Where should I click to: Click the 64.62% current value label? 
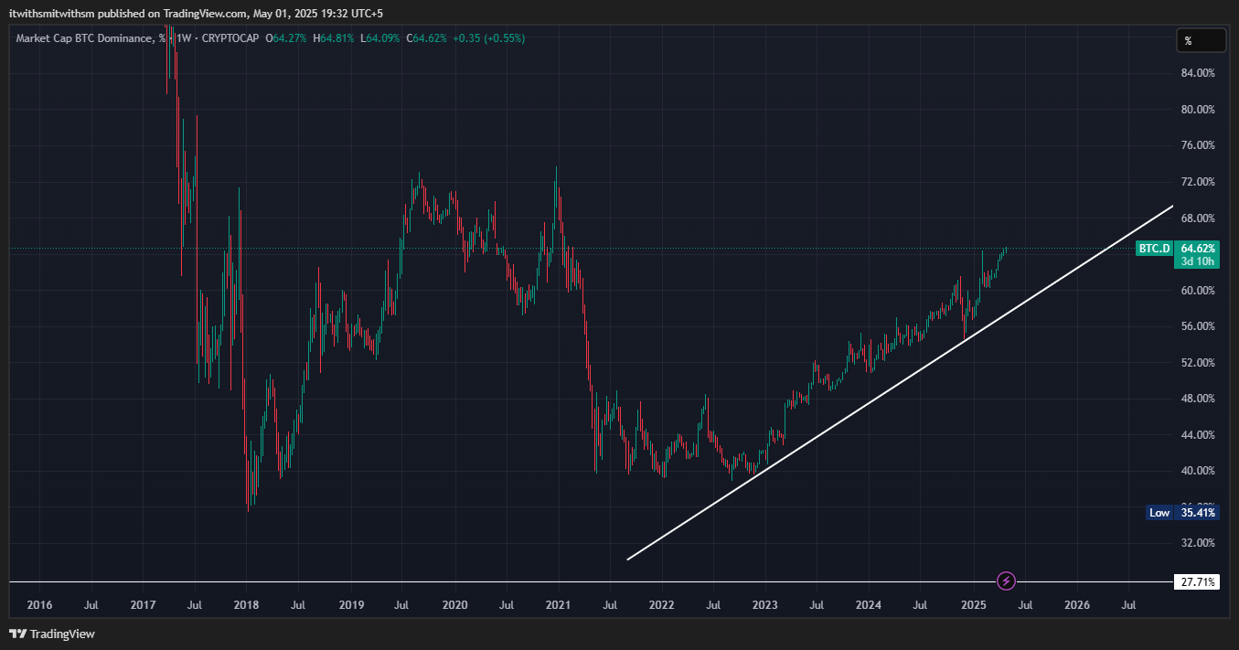[1198, 249]
